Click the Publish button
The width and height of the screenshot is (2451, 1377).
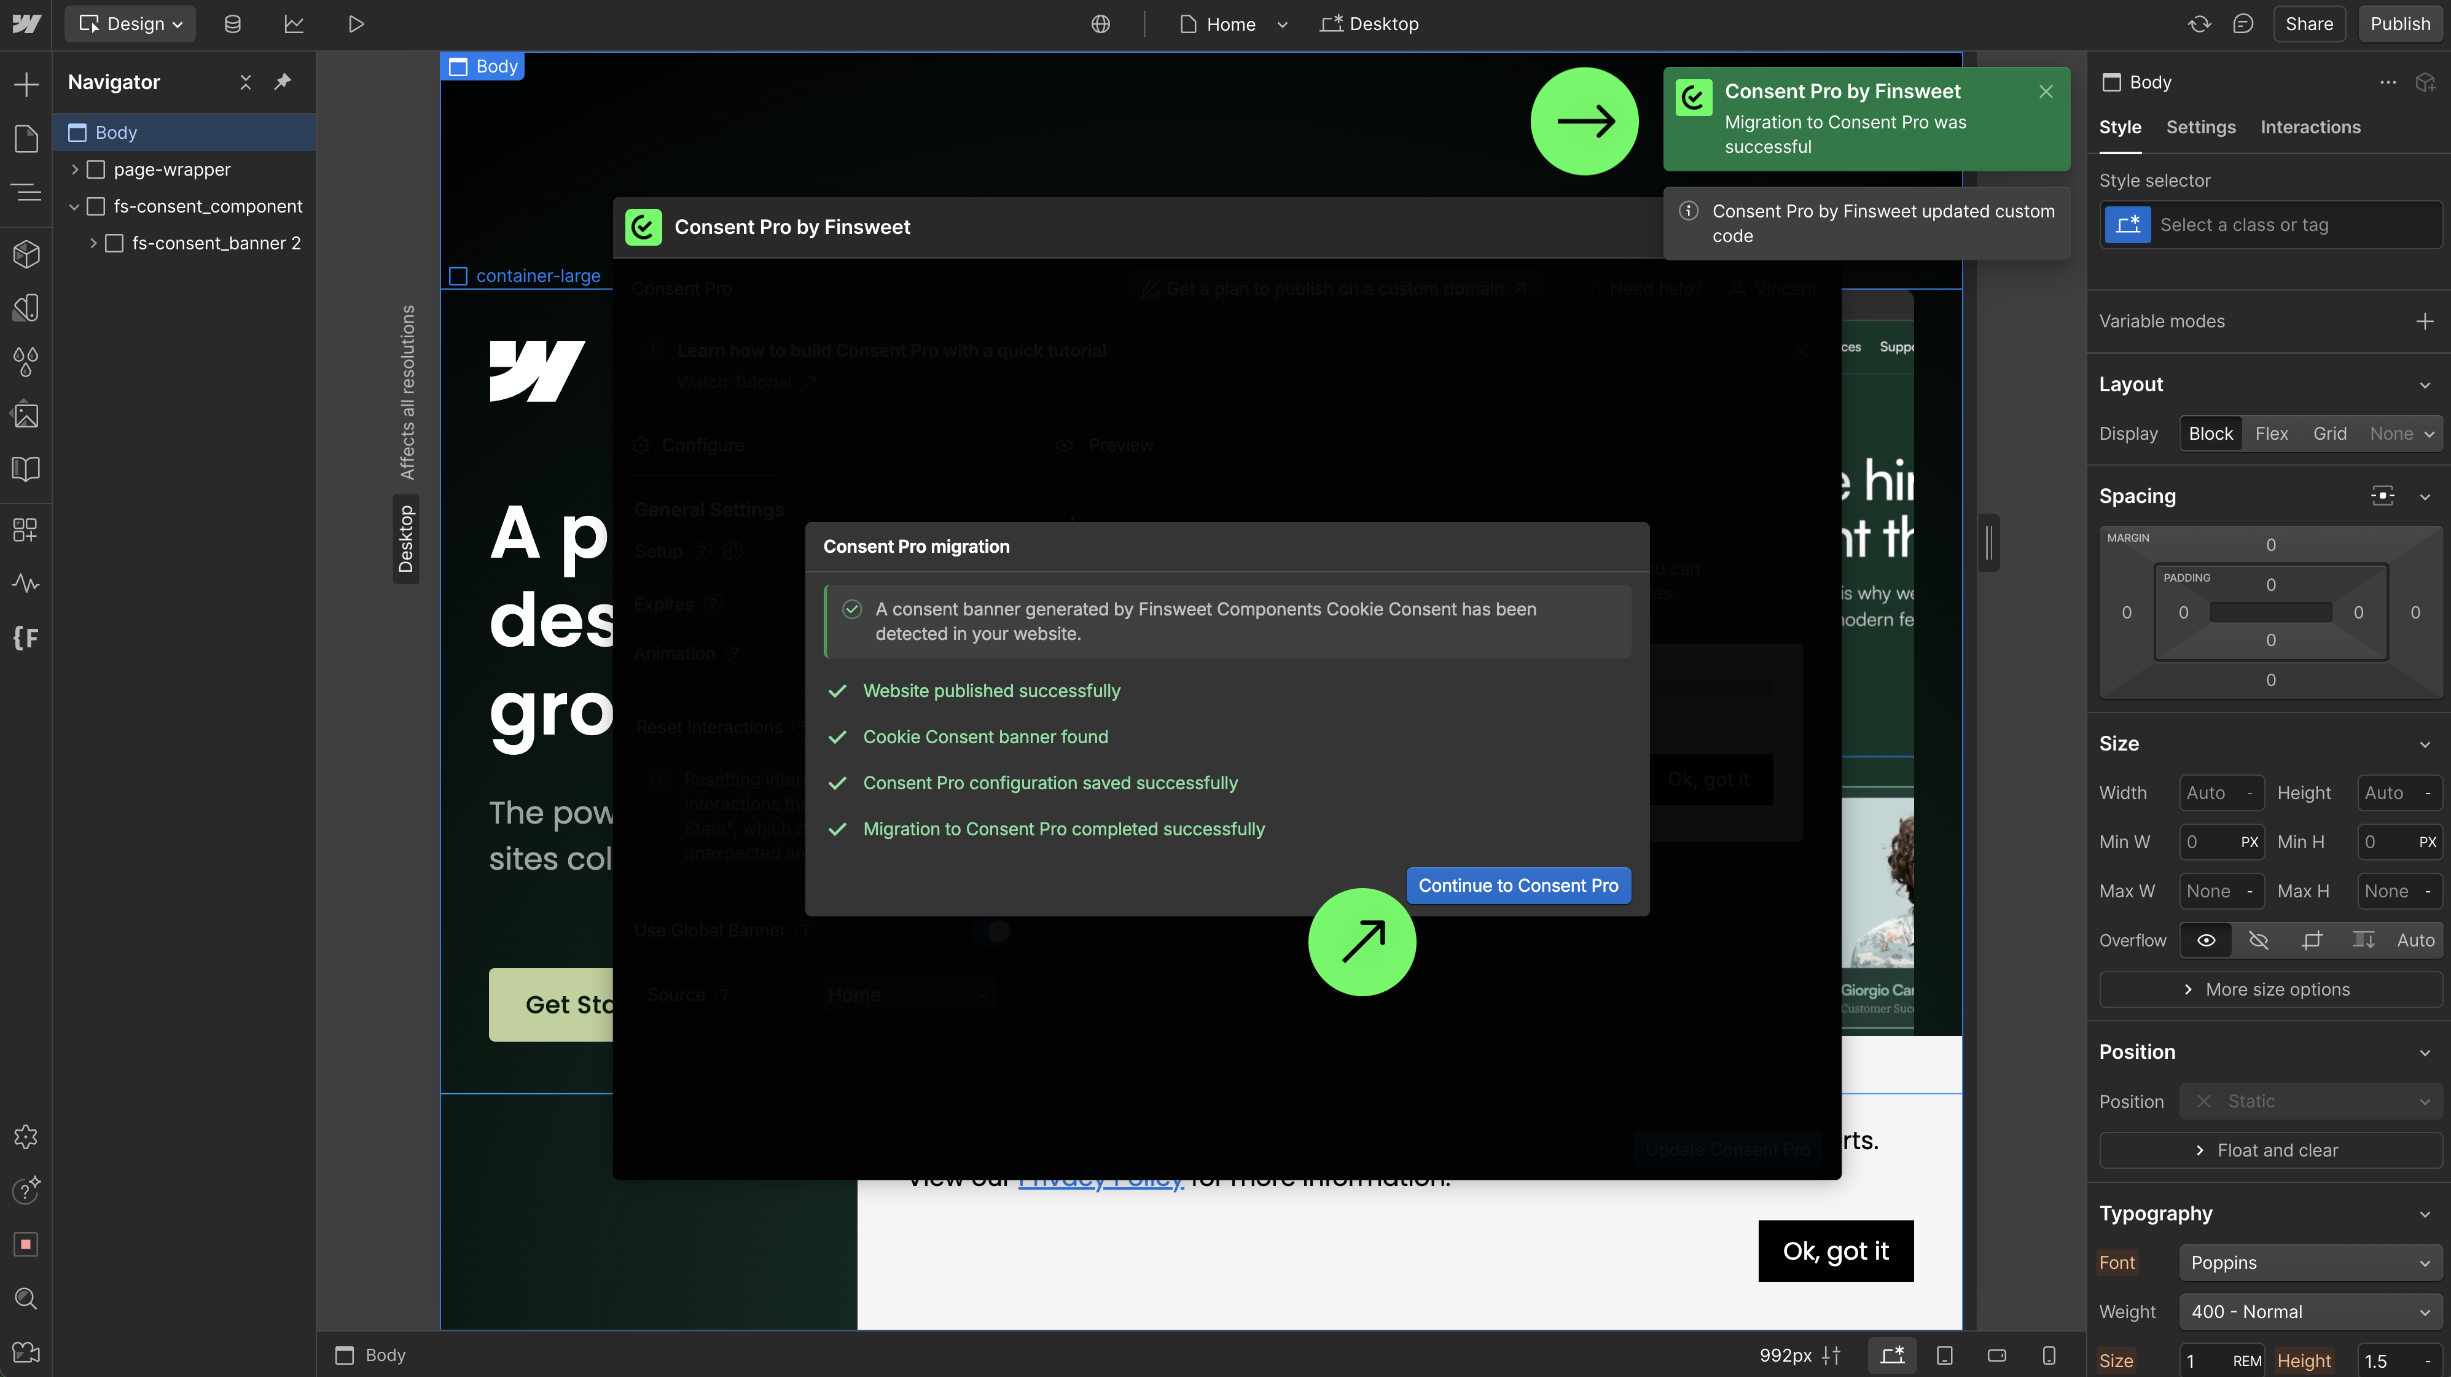(2399, 24)
